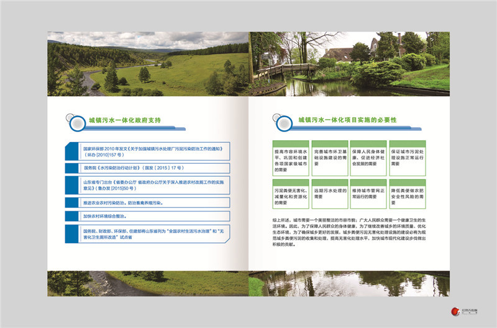Click the 提高市容环境水平 green card
497x328 pixels.
click(290, 158)
